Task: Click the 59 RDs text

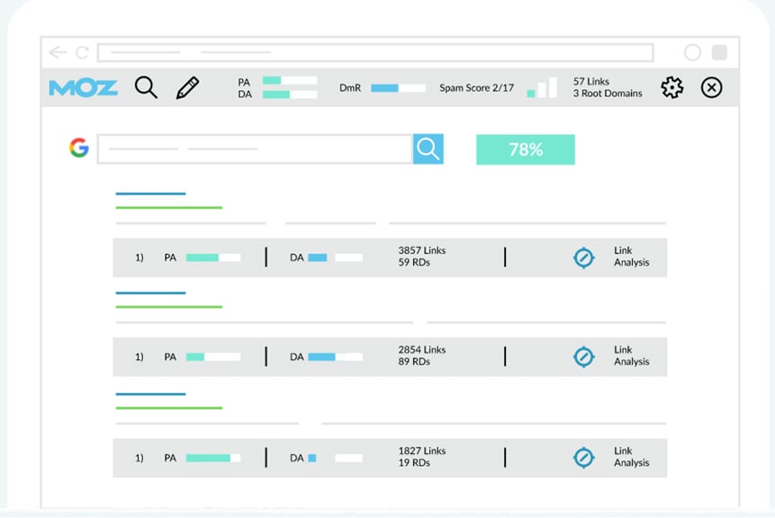Action: click(x=414, y=263)
